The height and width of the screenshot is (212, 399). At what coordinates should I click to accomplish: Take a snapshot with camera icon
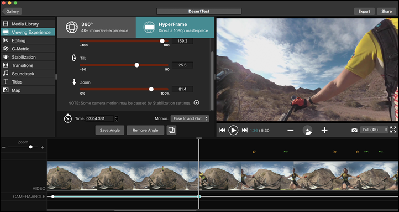pos(354,130)
